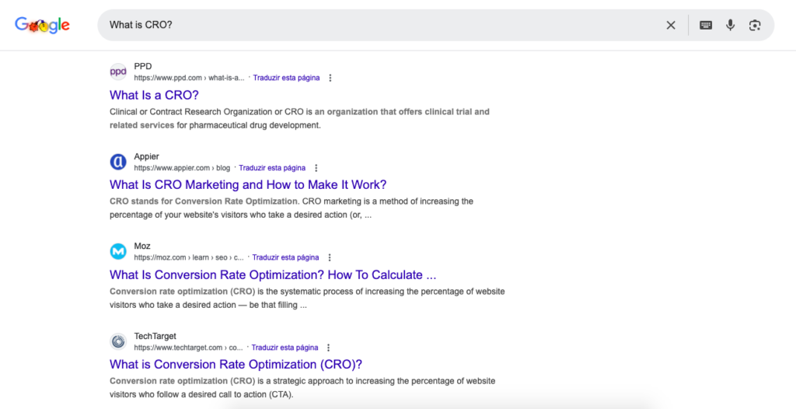This screenshot has width=796, height=409.
Task: Start voice search with microphone icon
Action: pyautogui.click(x=730, y=25)
